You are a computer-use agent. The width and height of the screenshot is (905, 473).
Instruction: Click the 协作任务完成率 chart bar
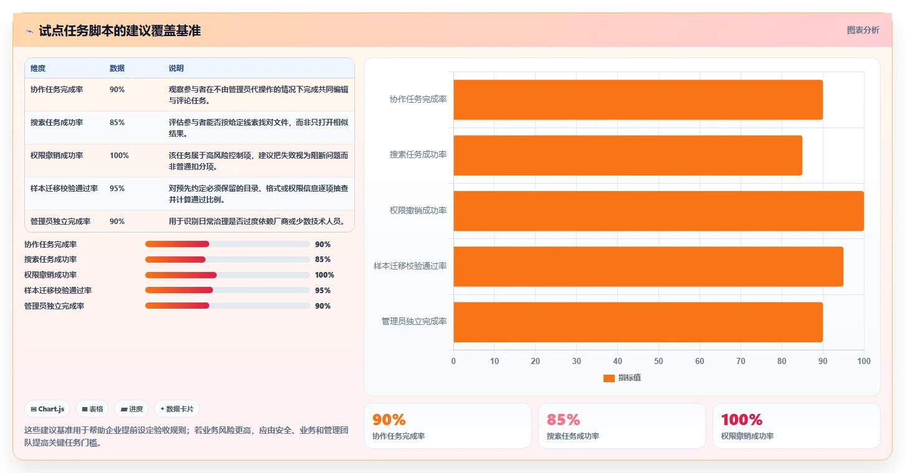[x=638, y=100]
